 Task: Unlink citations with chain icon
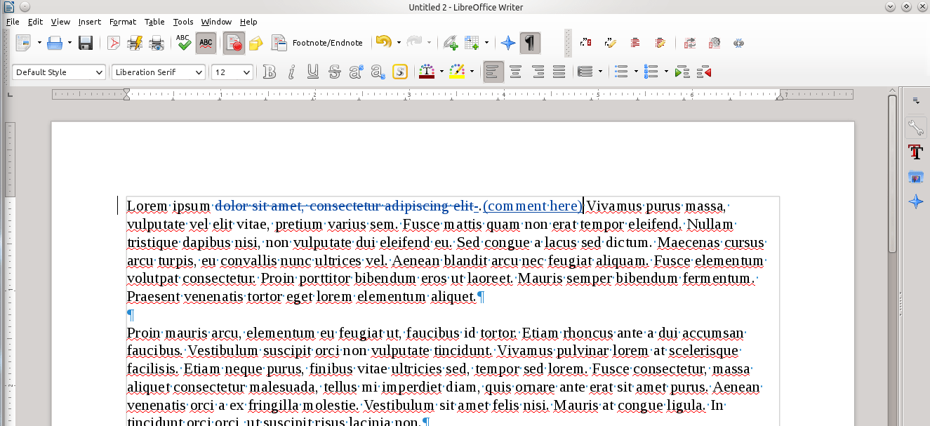738,43
